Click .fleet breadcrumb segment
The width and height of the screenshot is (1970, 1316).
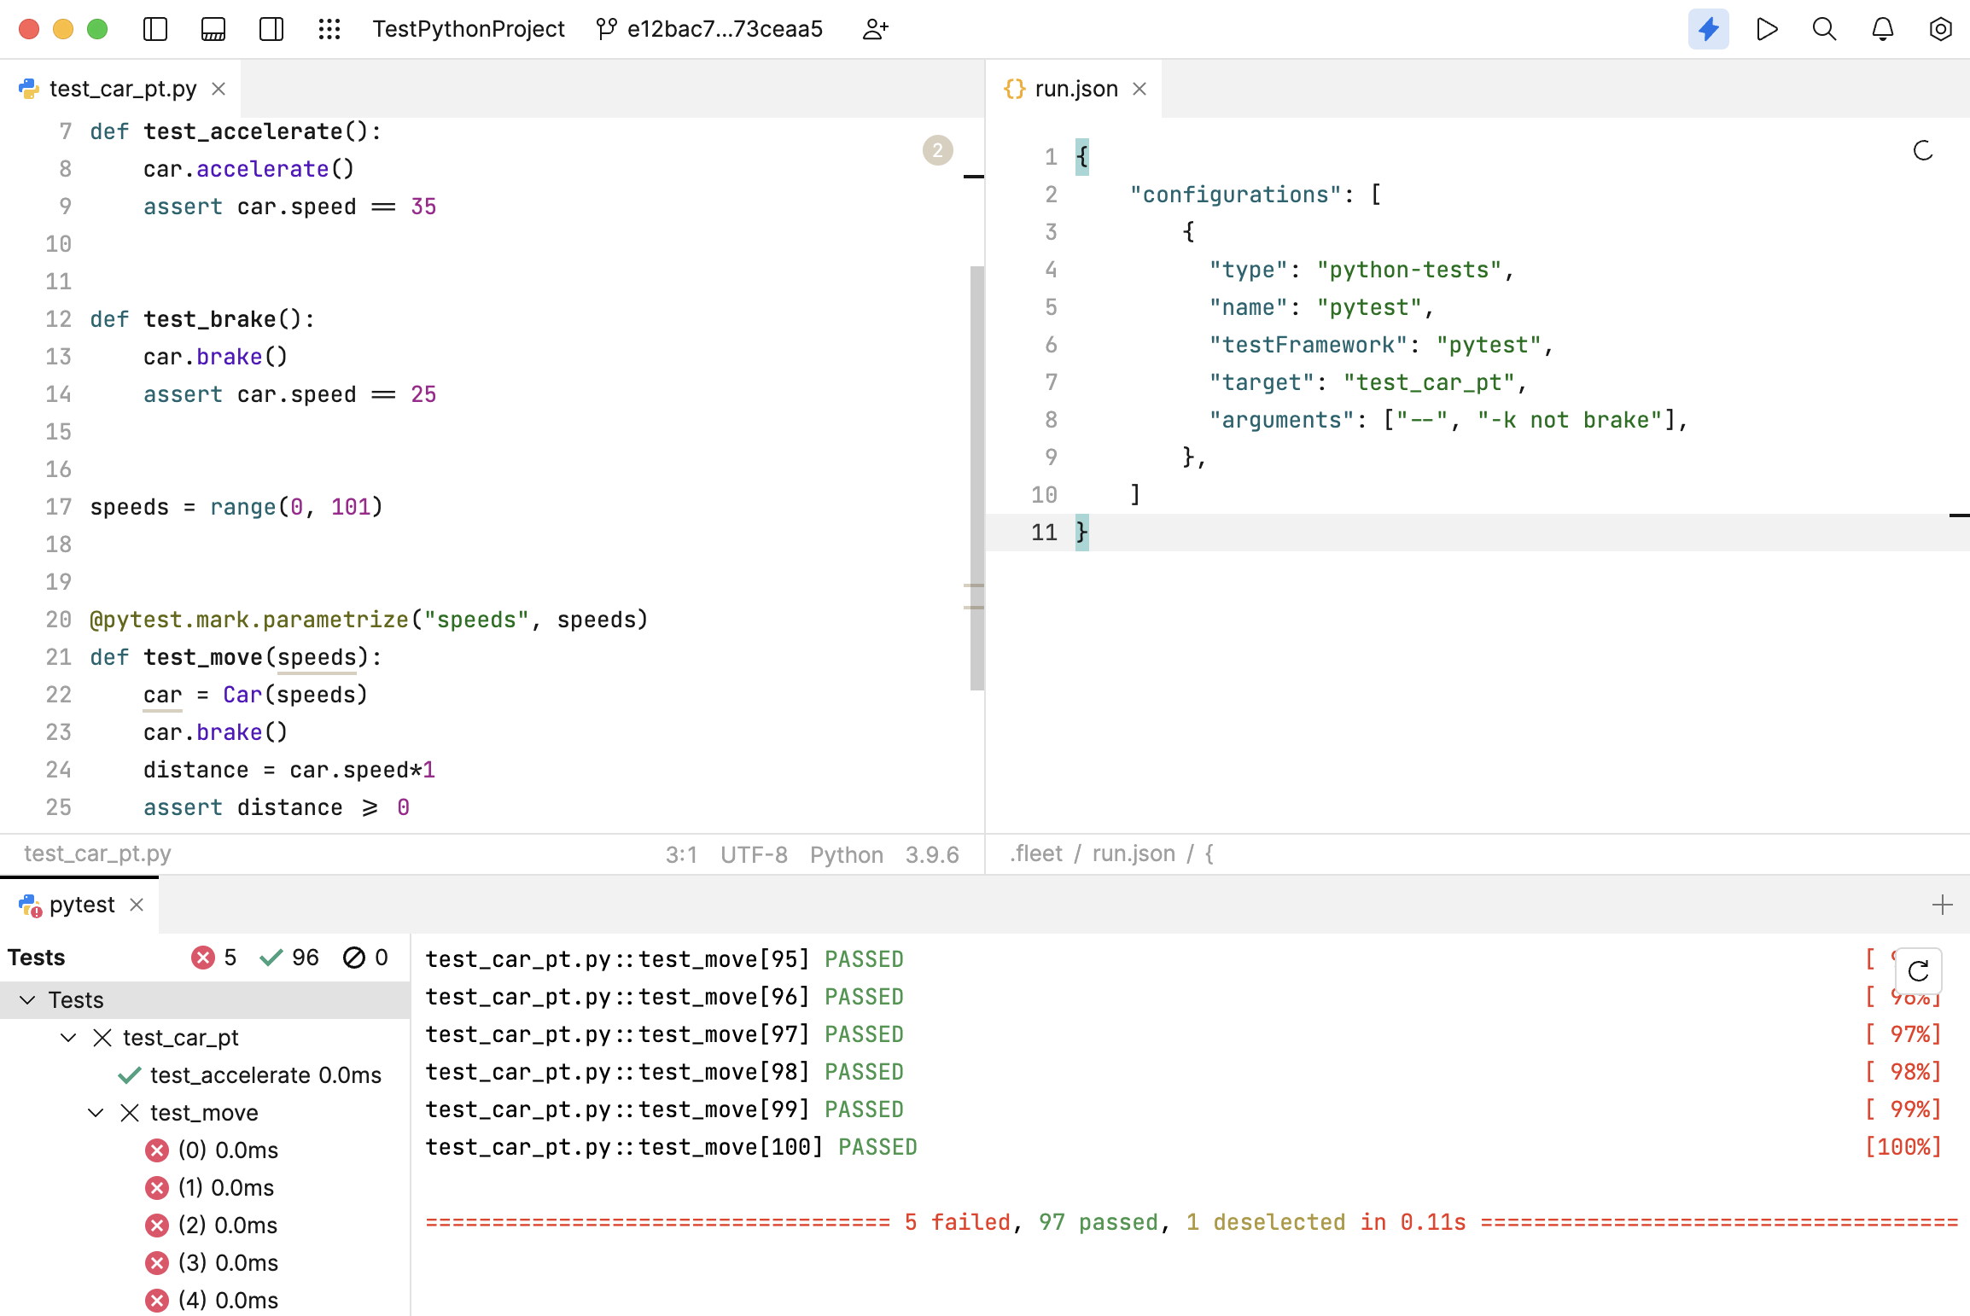pyautogui.click(x=1036, y=853)
